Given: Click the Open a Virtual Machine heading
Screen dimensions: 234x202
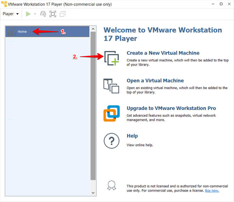Looking at the screenshot, I should (x=155, y=81).
